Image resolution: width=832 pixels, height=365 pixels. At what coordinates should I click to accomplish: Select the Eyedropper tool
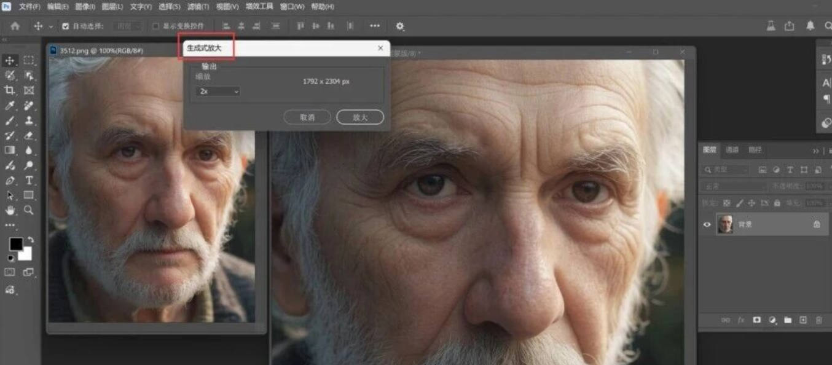coord(10,106)
